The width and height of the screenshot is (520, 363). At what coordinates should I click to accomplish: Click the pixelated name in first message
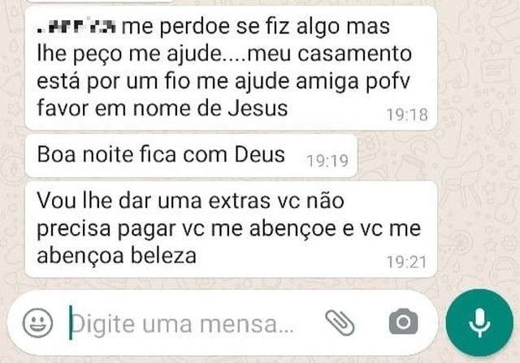[76, 26]
